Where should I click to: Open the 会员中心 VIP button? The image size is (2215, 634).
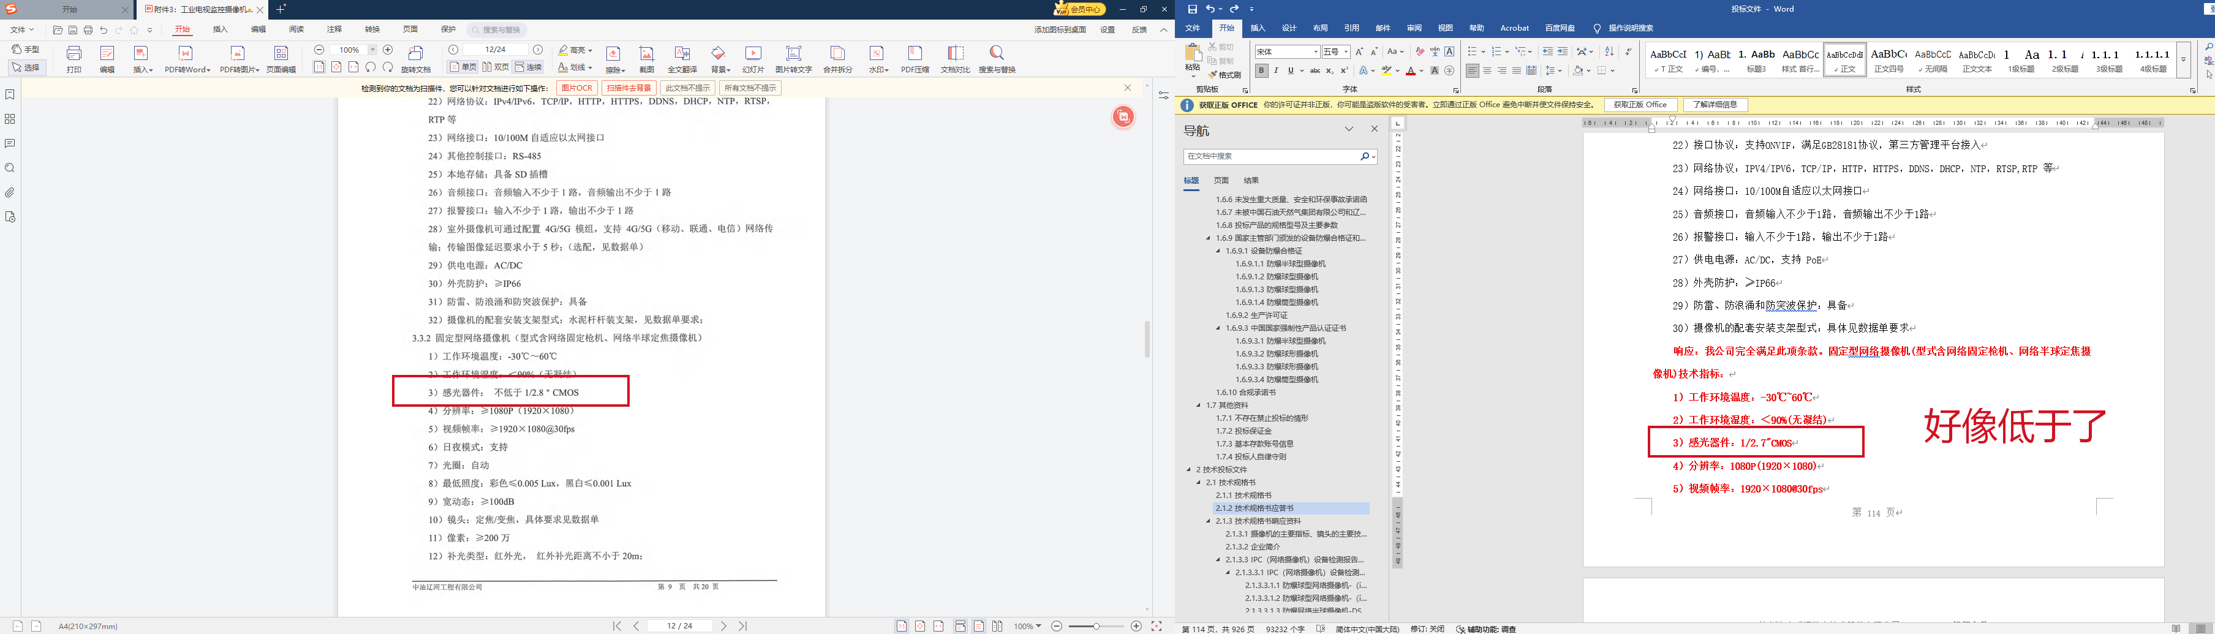[x=1080, y=9]
